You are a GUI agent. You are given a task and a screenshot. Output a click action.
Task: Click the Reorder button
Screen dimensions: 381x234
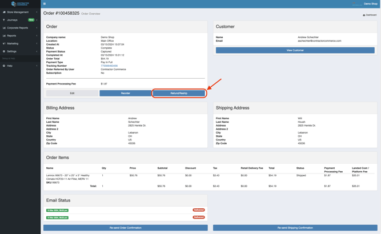click(125, 93)
